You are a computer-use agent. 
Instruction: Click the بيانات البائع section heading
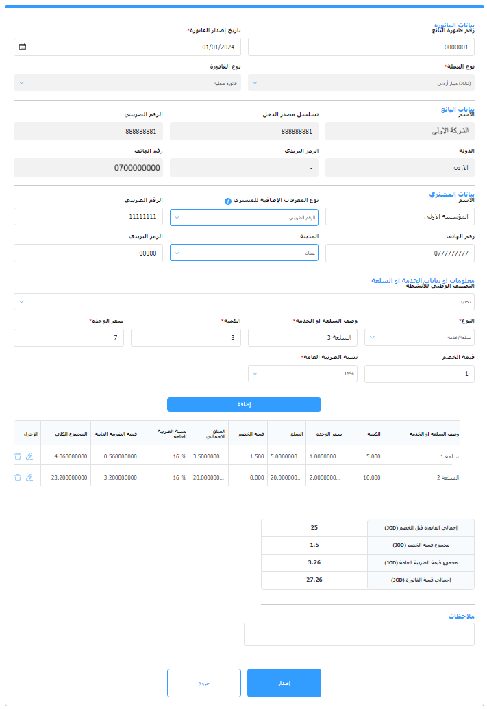point(458,109)
